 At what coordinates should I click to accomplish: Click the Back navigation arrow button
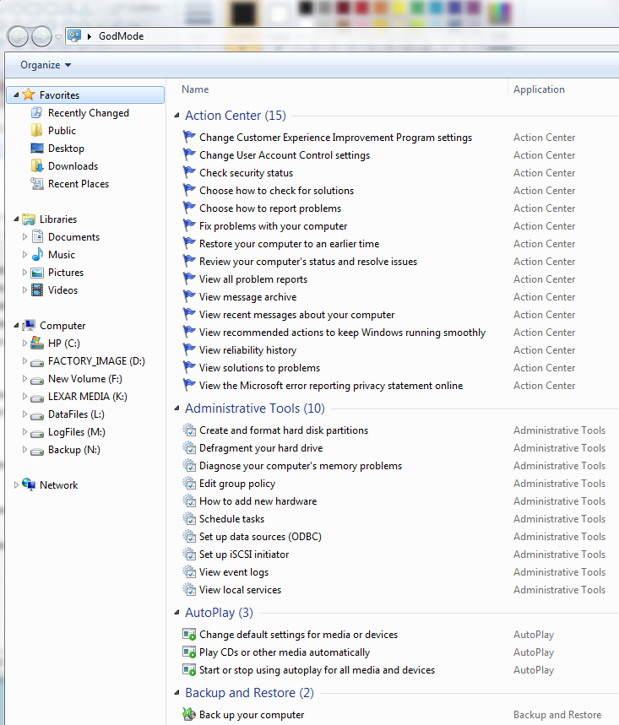[x=18, y=36]
